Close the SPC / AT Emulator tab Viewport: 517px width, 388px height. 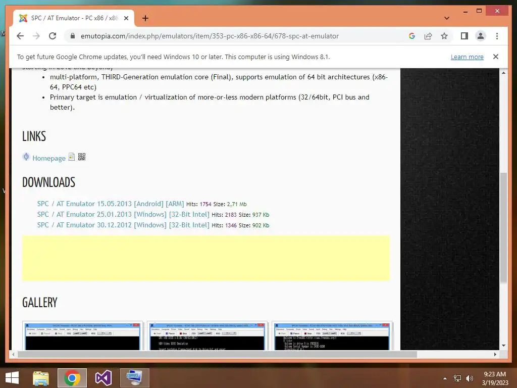126,18
